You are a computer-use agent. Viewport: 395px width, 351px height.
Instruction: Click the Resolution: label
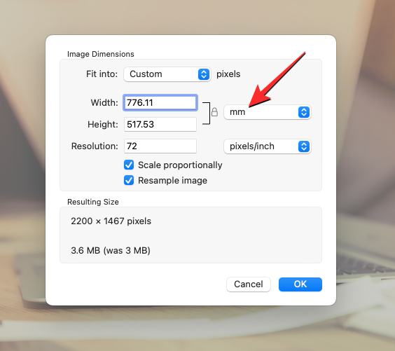click(95, 146)
